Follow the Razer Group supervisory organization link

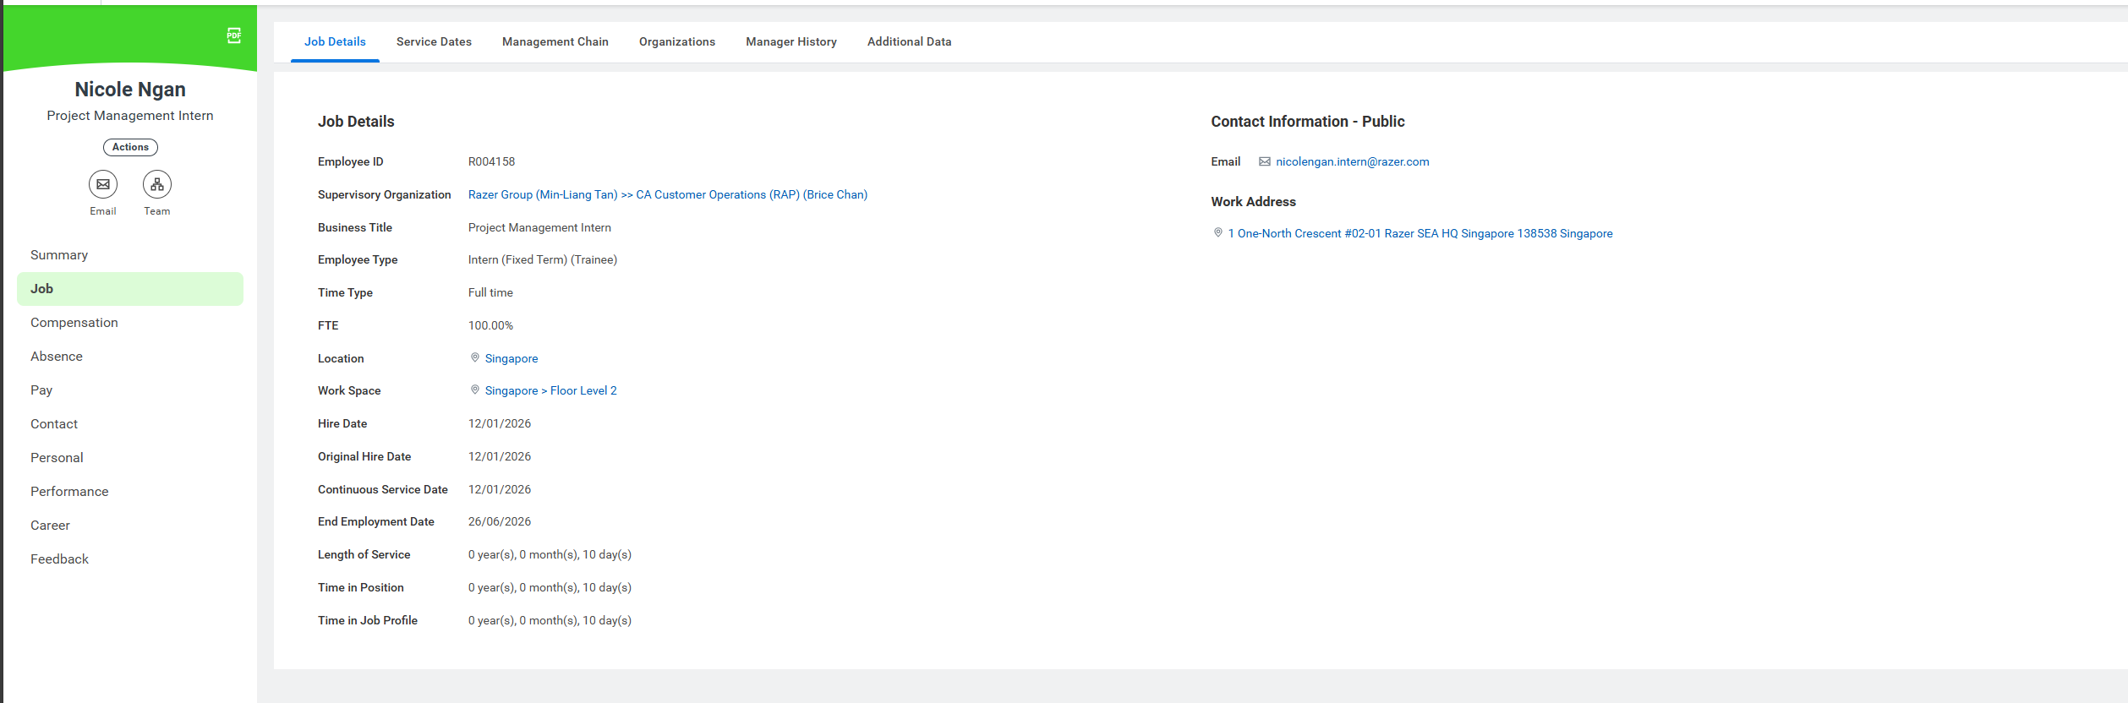(x=668, y=194)
